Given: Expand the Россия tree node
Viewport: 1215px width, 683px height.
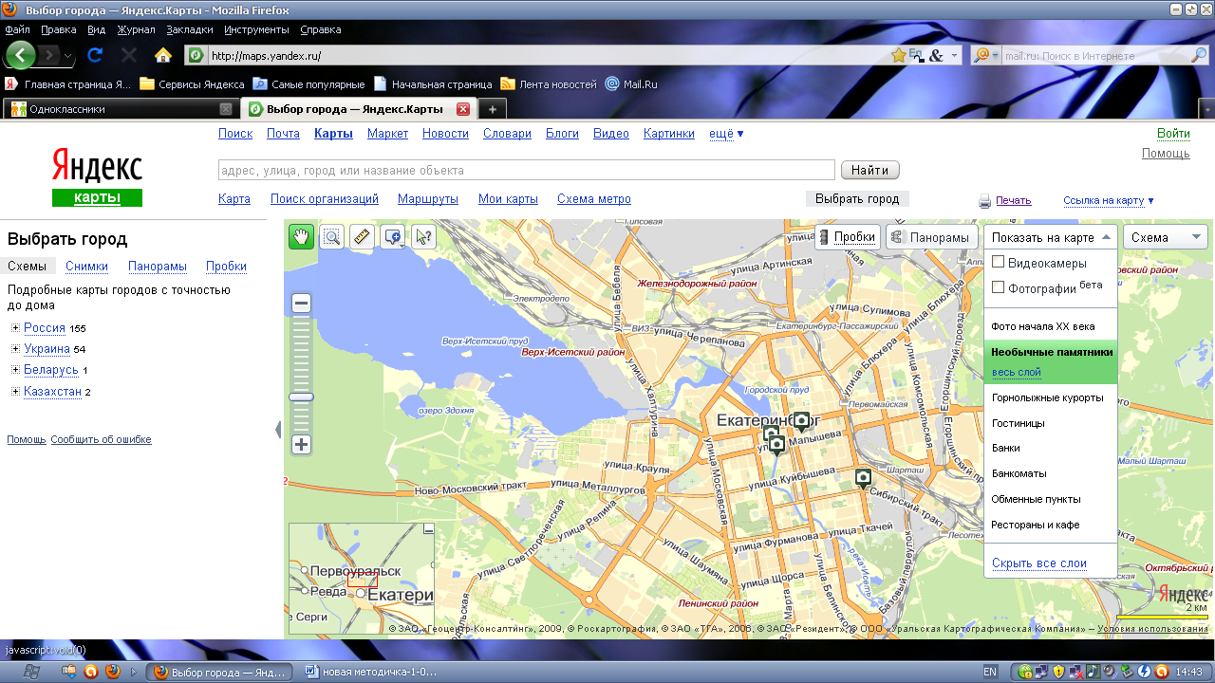Looking at the screenshot, I should click(x=16, y=328).
